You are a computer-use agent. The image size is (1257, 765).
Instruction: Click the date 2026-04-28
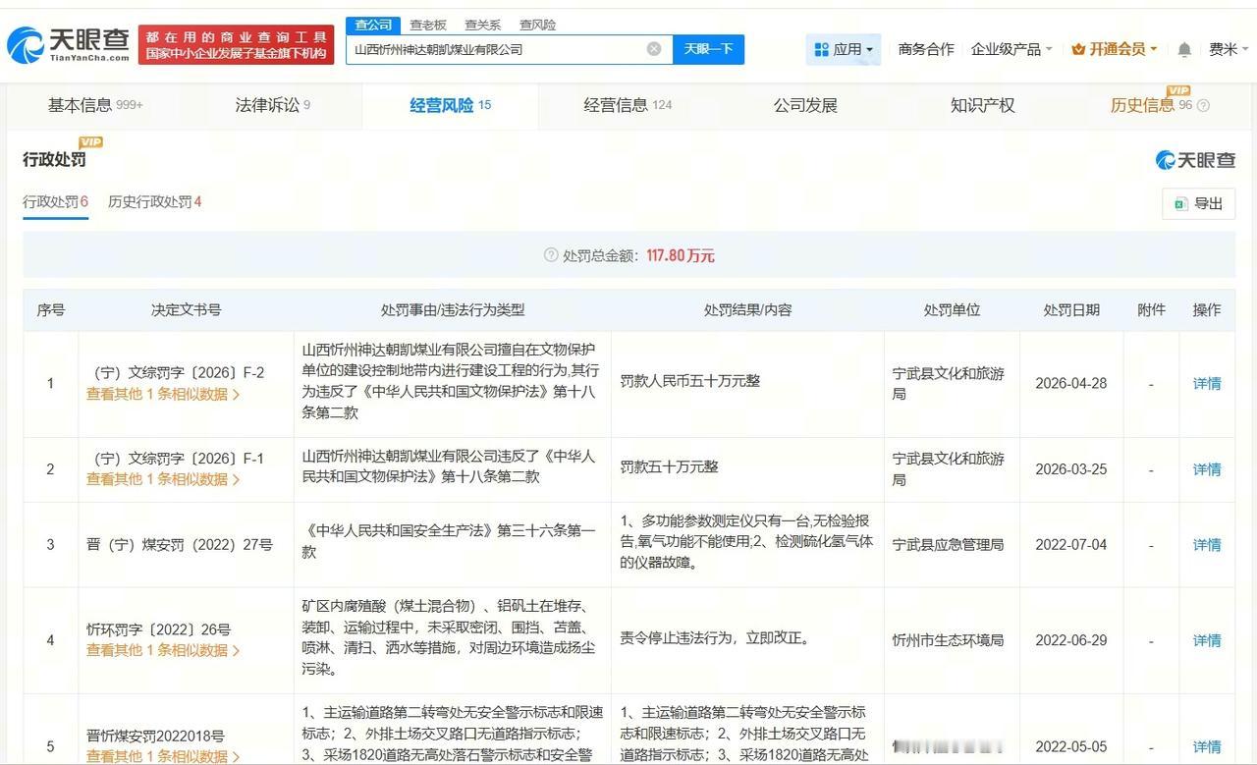[1071, 384]
